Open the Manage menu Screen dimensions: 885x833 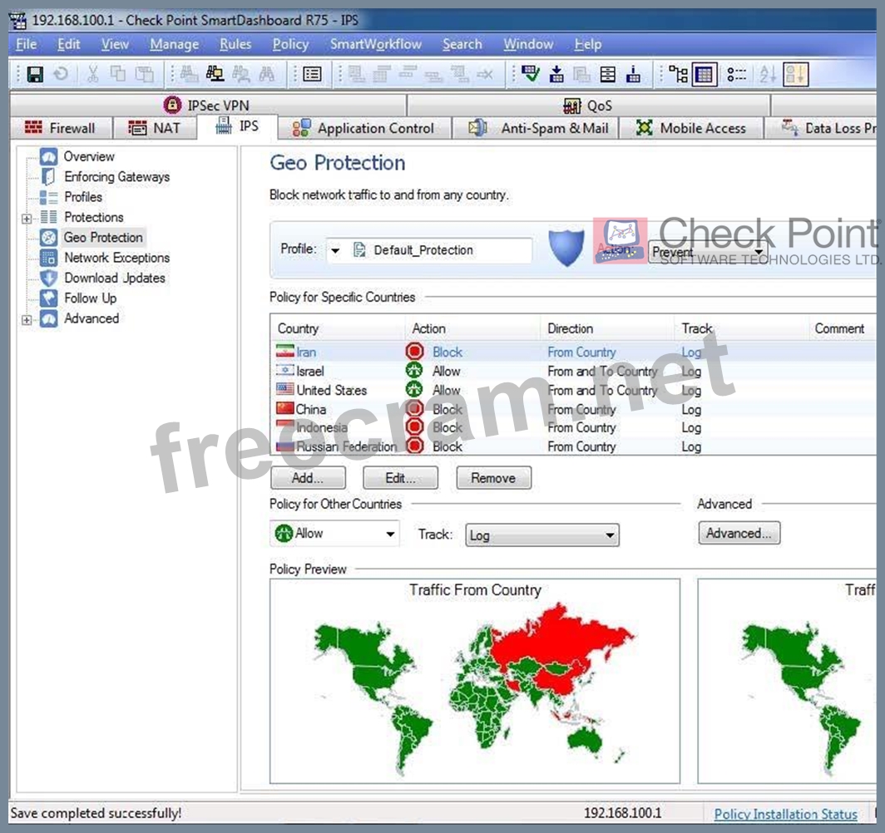click(175, 44)
